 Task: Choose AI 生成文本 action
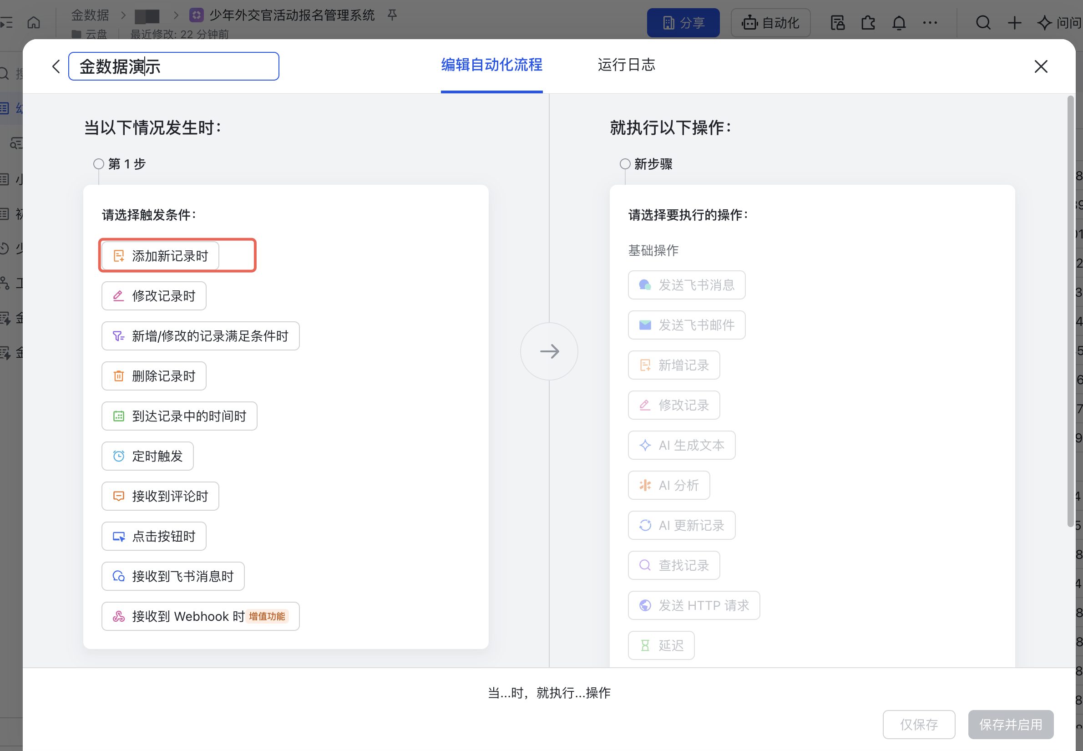pos(681,445)
